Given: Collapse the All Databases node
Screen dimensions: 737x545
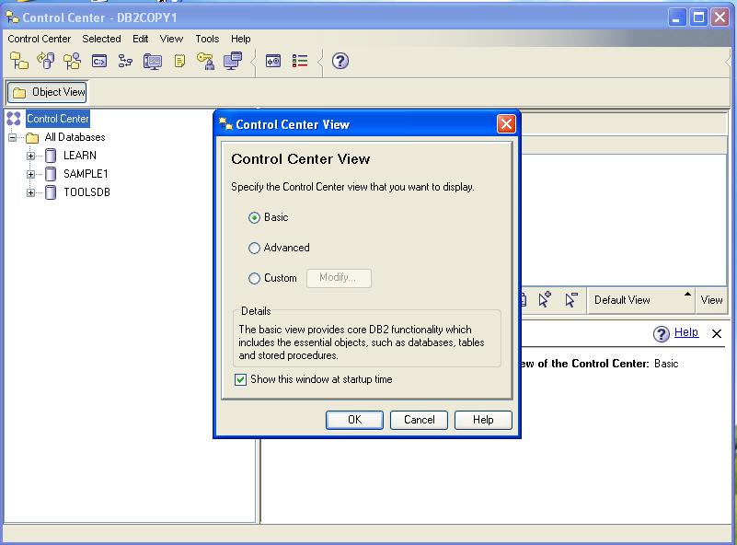Looking at the screenshot, I should click(12, 138).
